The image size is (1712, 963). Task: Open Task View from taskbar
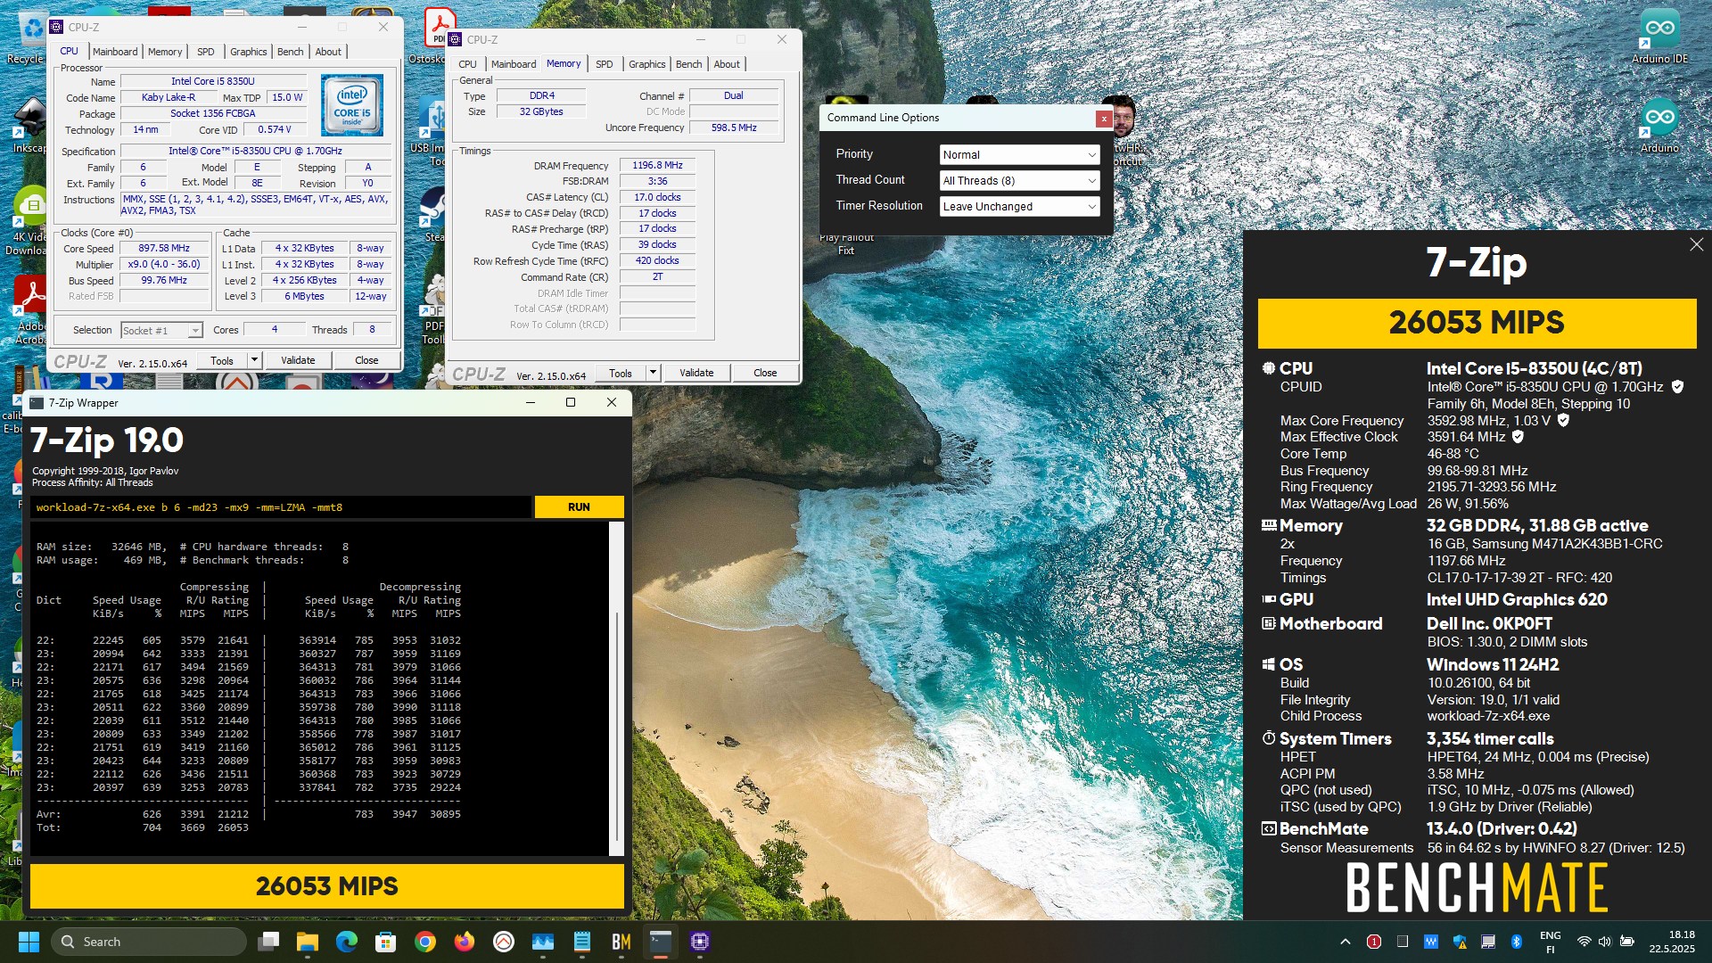pos(268,942)
